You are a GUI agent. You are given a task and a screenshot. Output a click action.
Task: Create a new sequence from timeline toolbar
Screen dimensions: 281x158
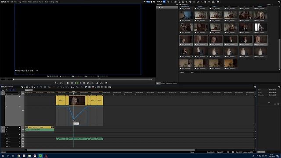pos(22,87)
